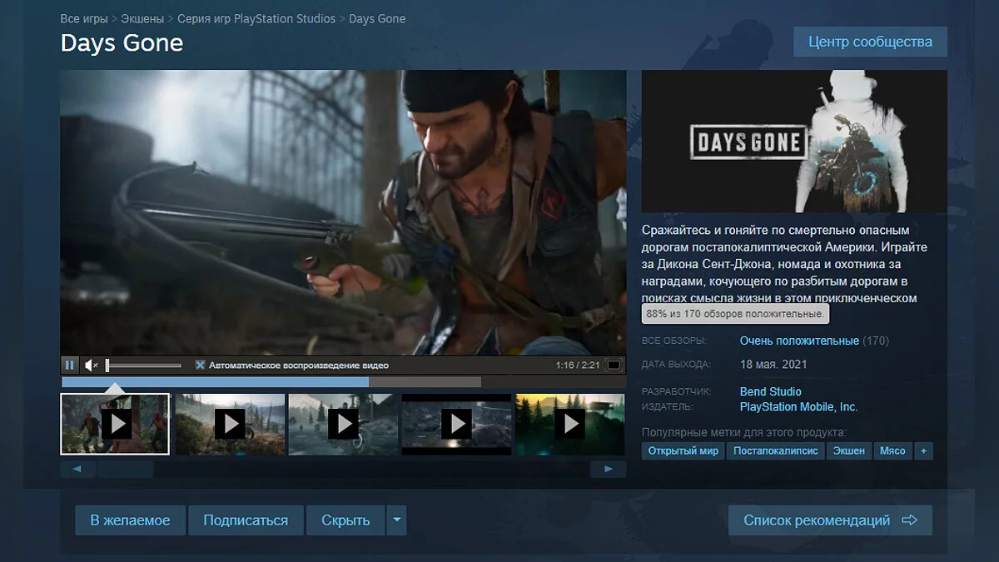Click Days Gone breadcrumb link
The width and height of the screenshot is (999, 562).
[x=377, y=18]
